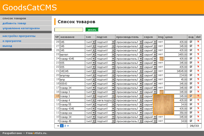Open производитель dropdown in row 26
This screenshot has height=136, width=204.
coord(129,50)
